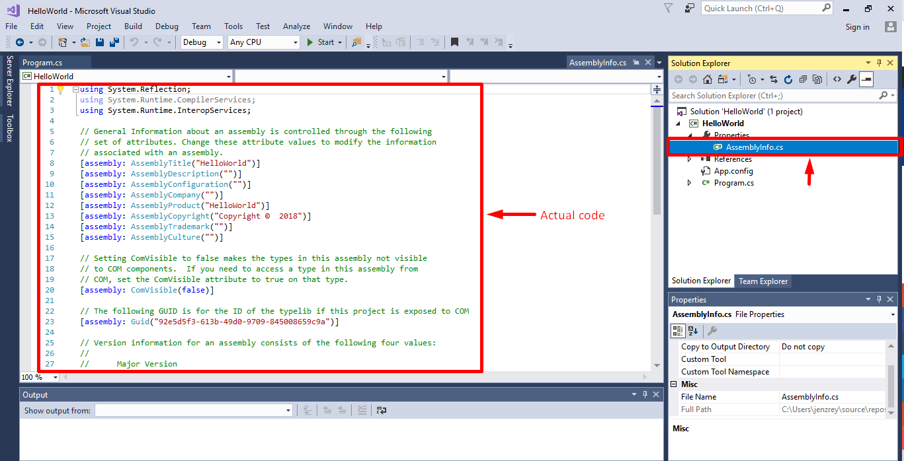Click the Undo arrow icon
Image resolution: width=904 pixels, height=461 pixels.
[x=134, y=42]
